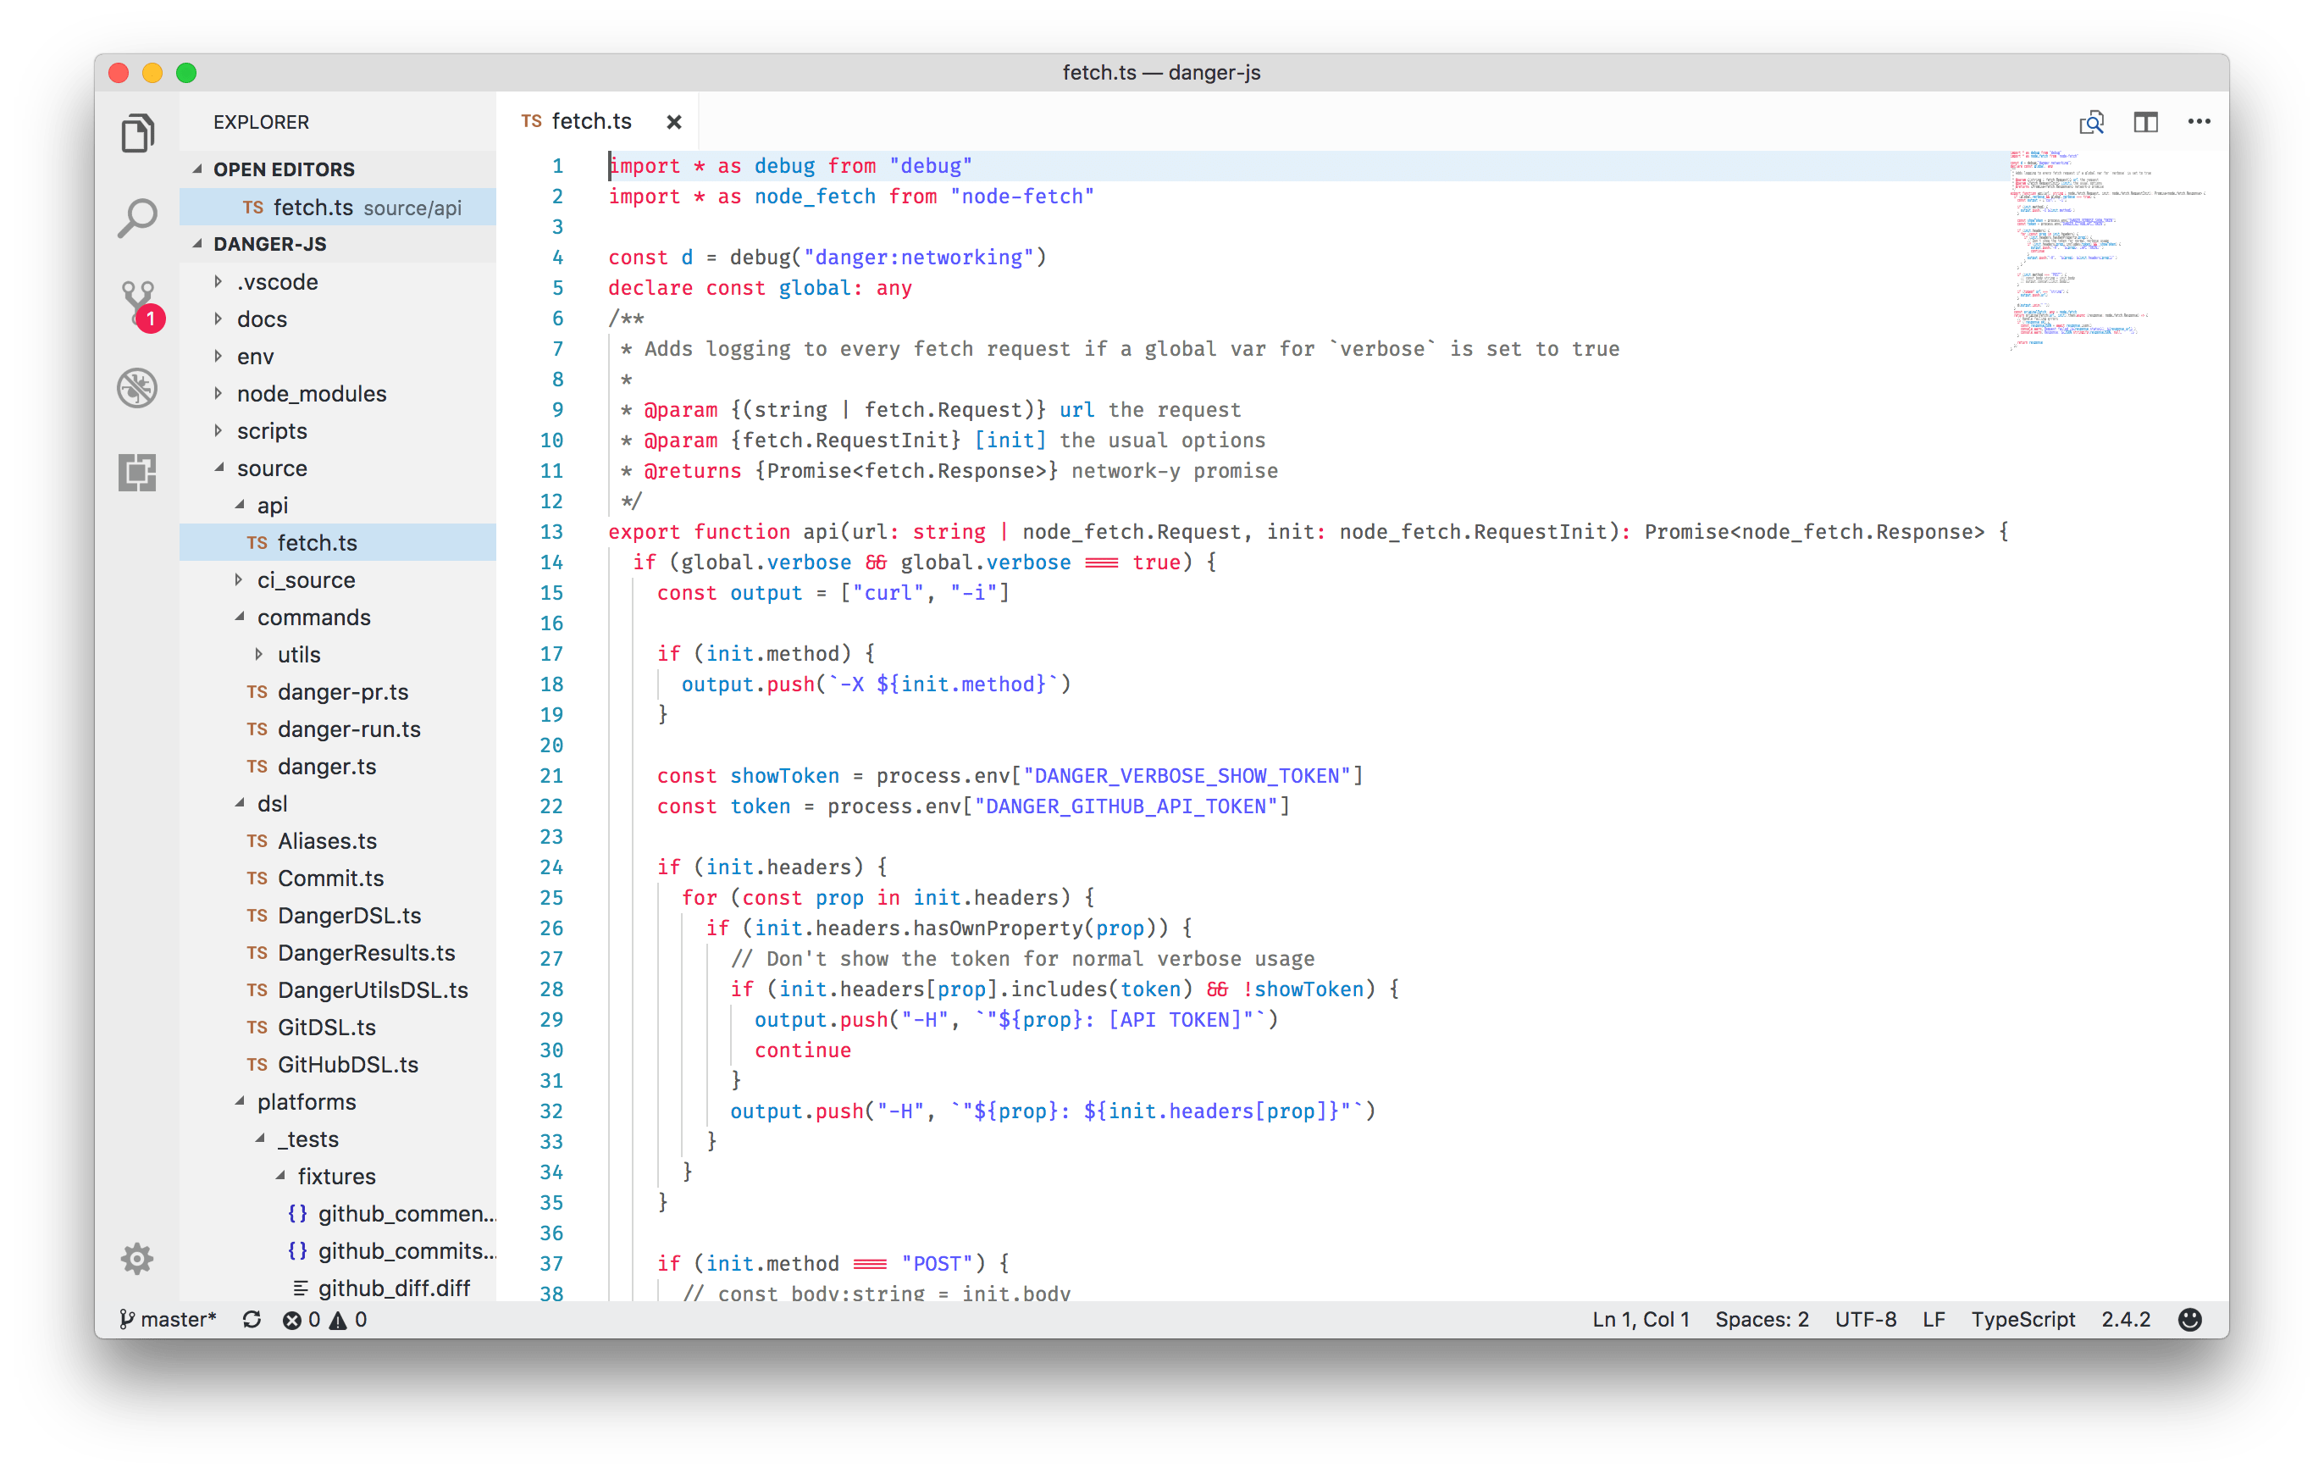This screenshot has width=2324, height=1474.
Task: Open the Extensions view
Action: click(x=137, y=472)
